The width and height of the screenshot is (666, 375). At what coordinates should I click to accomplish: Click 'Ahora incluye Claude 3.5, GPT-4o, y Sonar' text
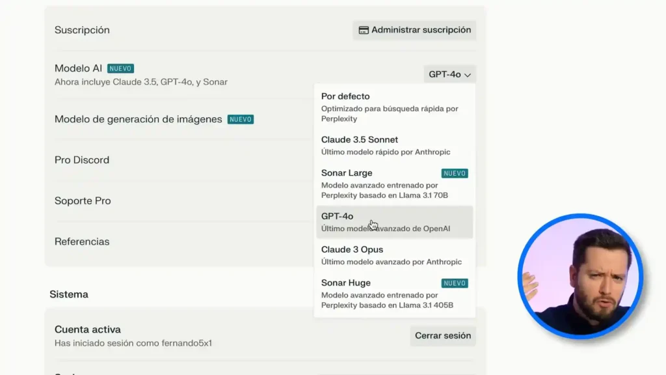(x=141, y=82)
